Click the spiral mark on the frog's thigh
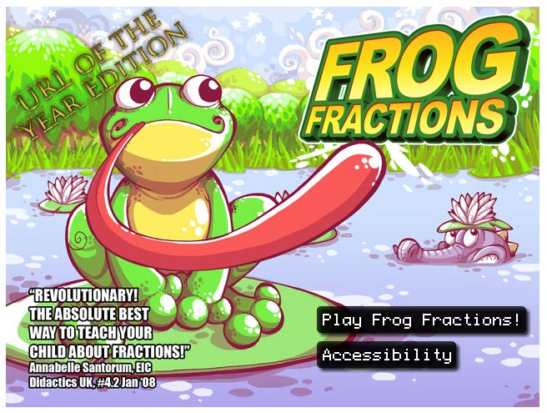The height and width of the screenshot is (413, 547). click(81, 239)
